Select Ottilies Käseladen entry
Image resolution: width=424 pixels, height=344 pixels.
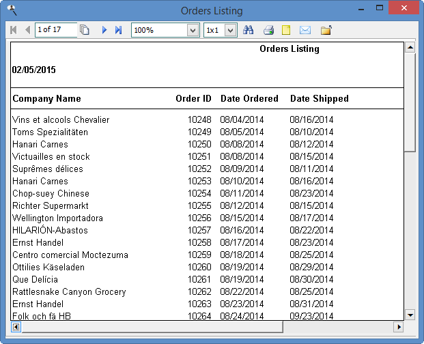click(48, 268)
